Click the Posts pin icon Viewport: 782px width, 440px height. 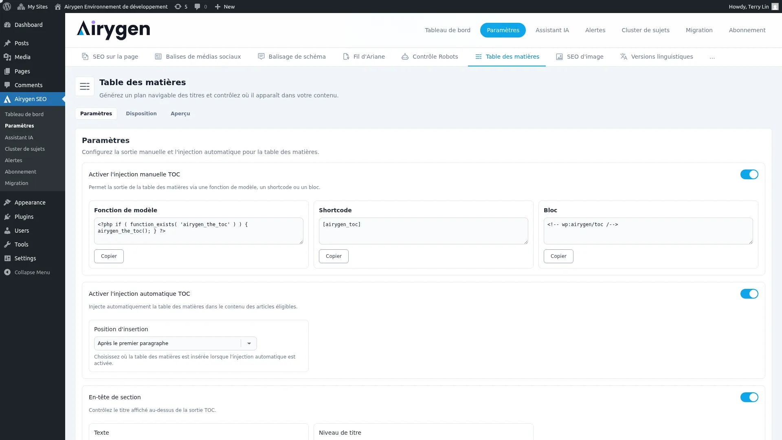tap(7, 43)
